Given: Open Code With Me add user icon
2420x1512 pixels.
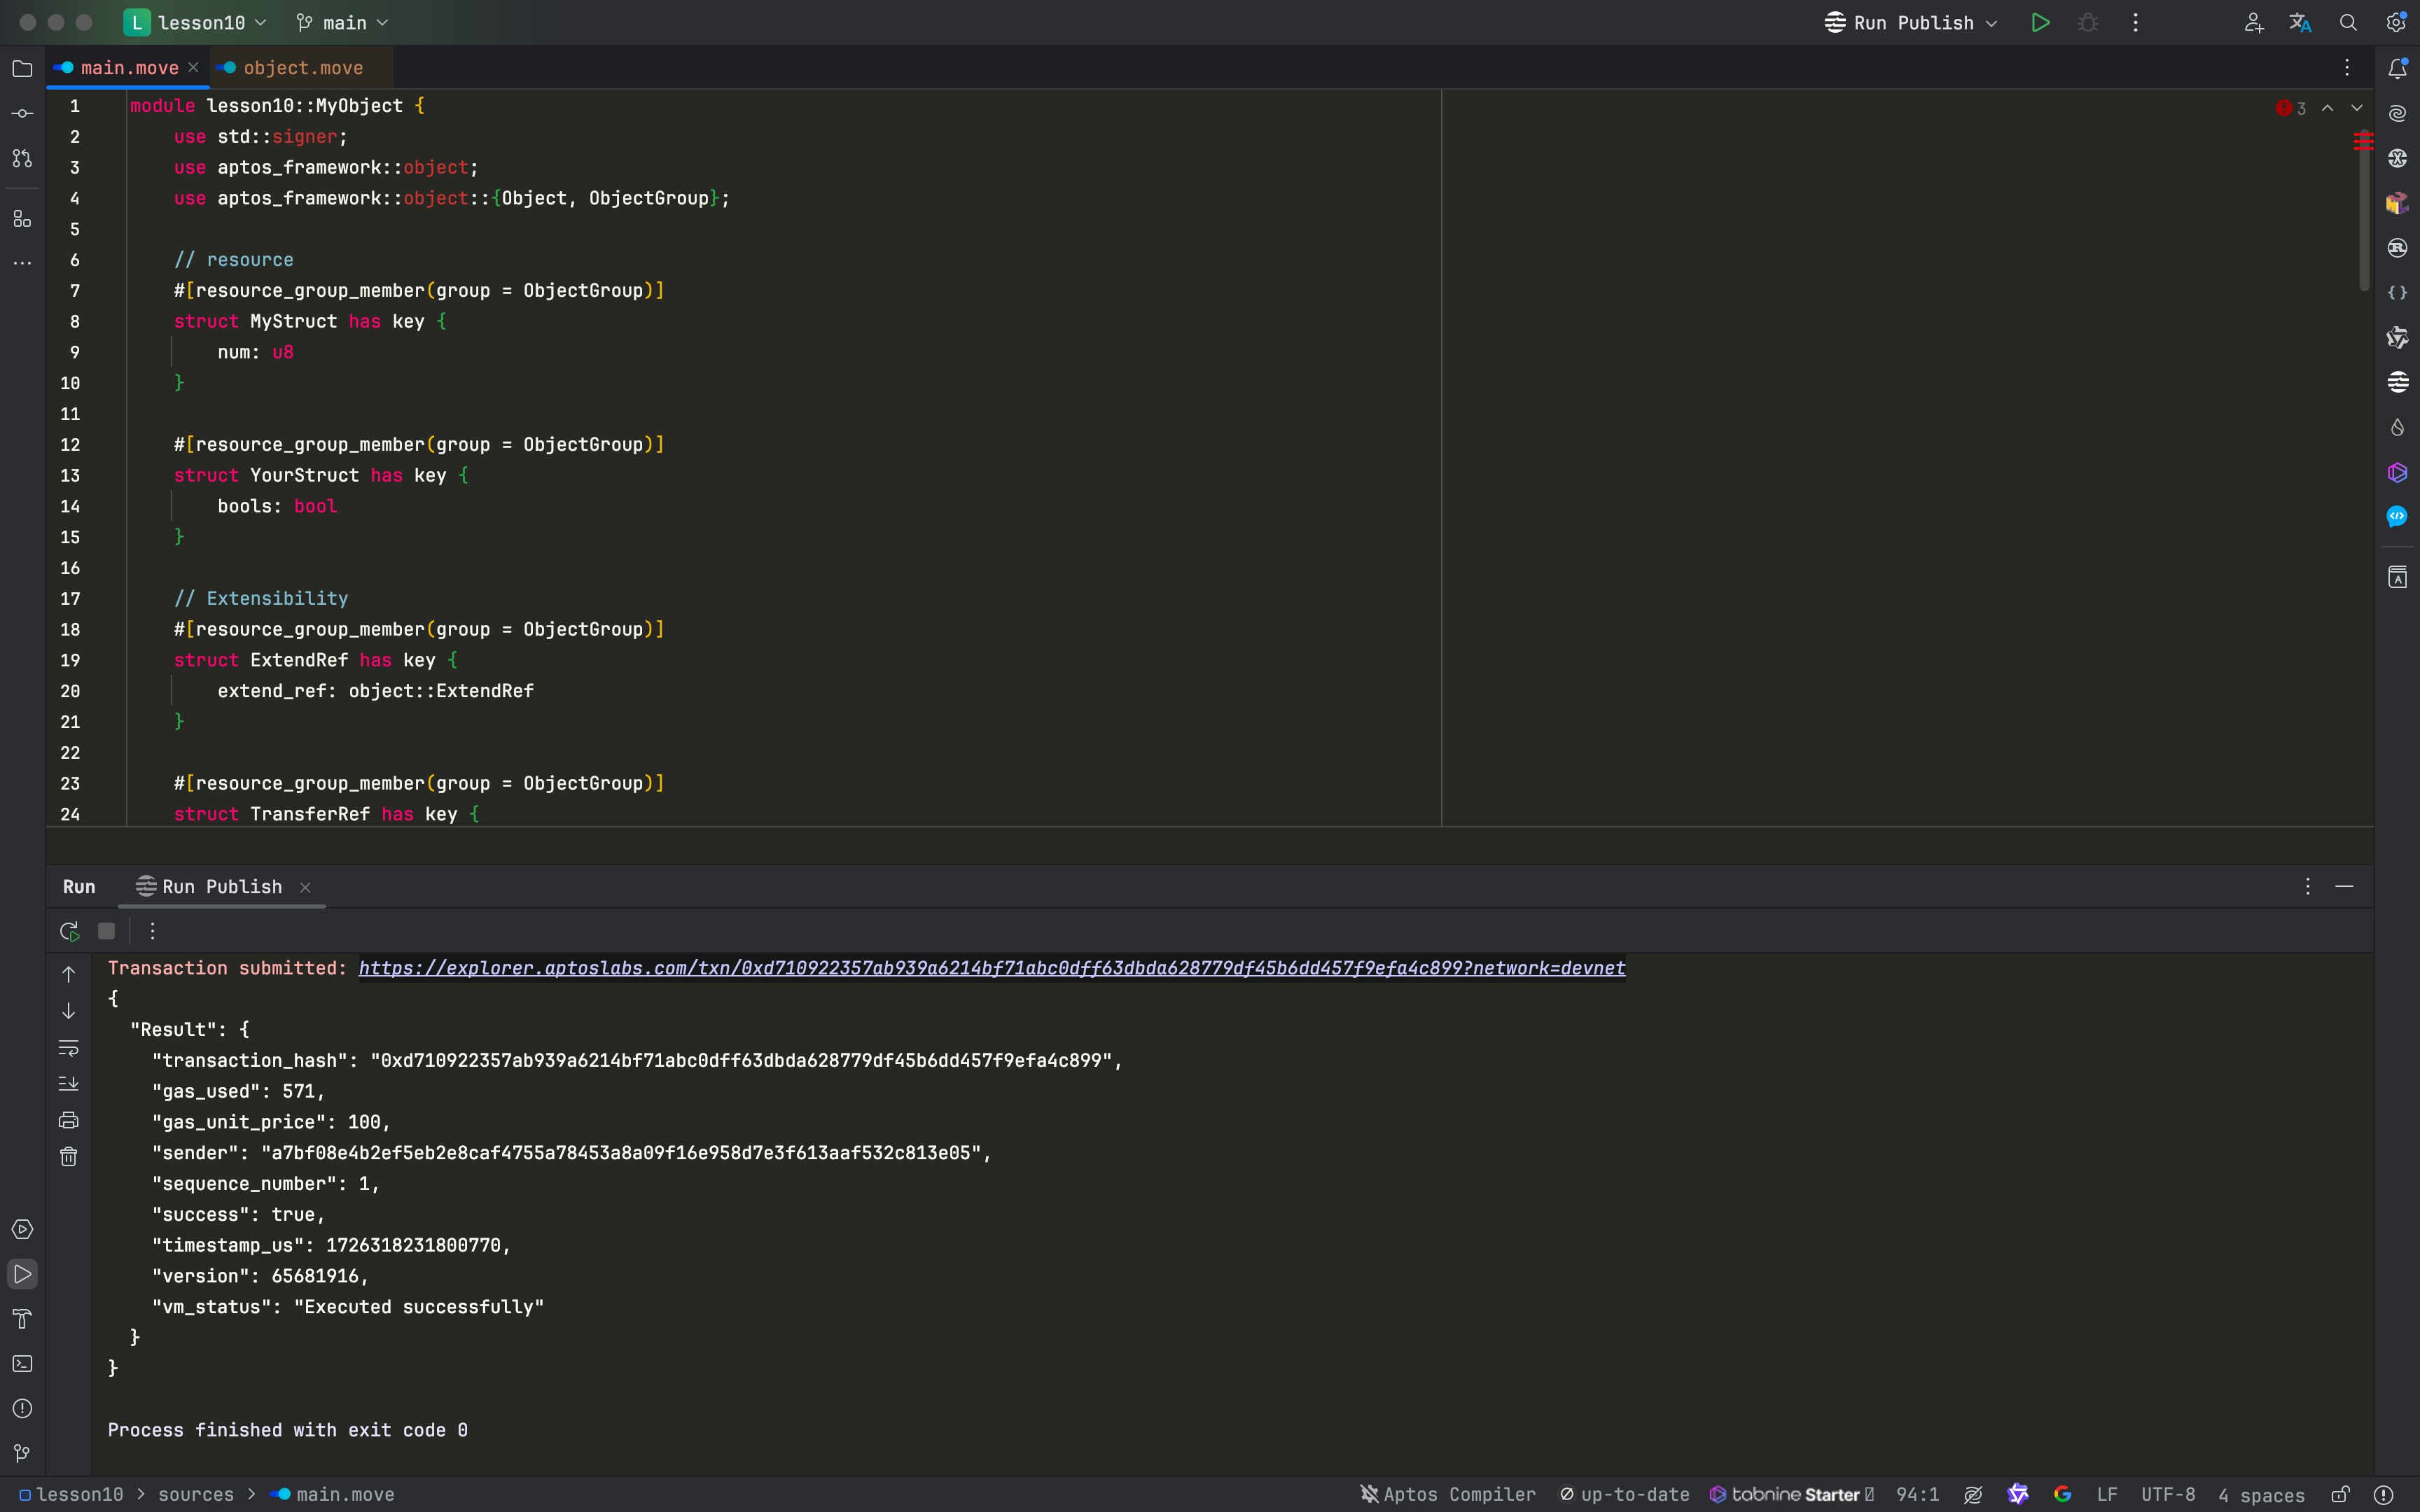Looking at the screenshot, I should click(2253, 22).
